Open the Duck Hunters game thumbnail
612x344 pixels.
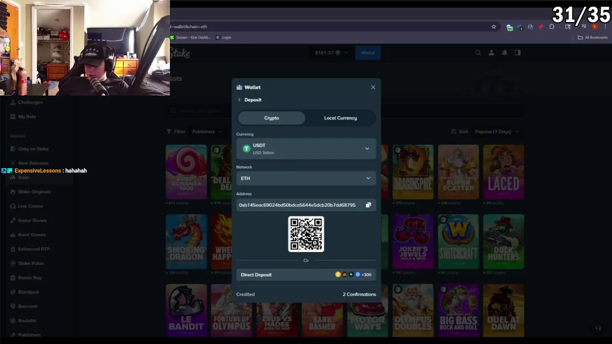pyautogui.click(x=504, y=242)
